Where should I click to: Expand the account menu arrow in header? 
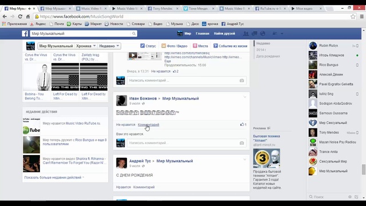[282, 34]
